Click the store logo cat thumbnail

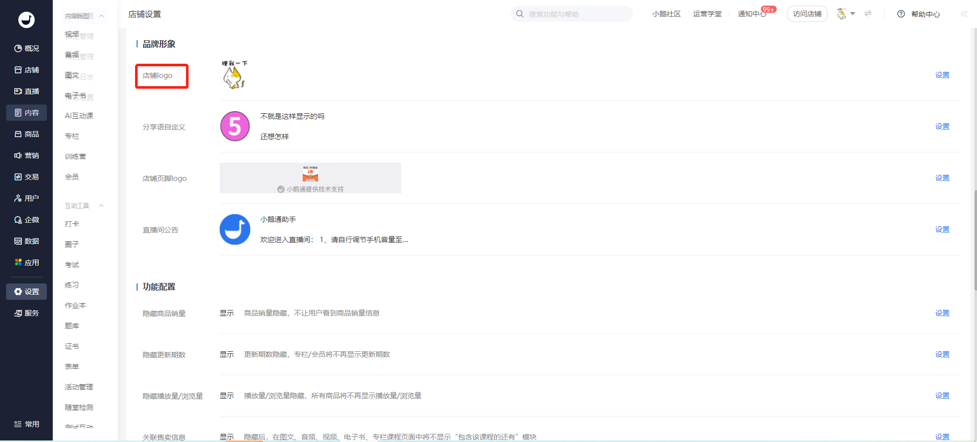tap(234, 74)
